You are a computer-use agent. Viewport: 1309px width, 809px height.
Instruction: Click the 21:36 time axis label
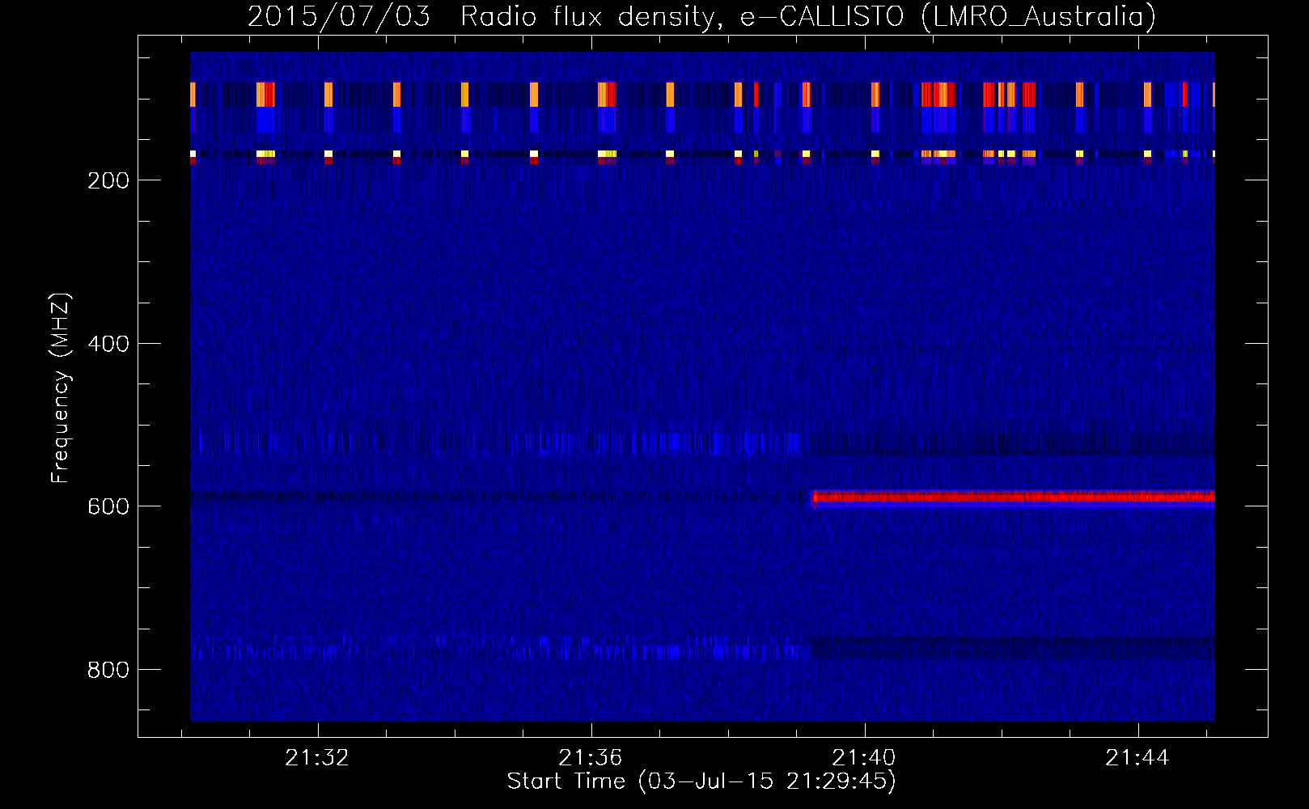pyautogui.click(x=591, y=758)
